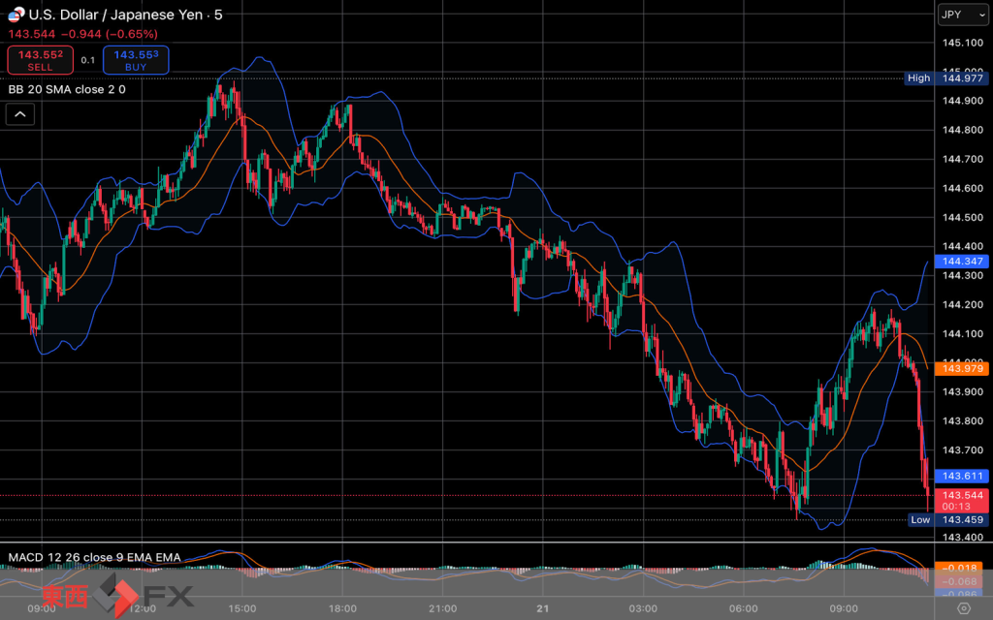
Task: Click the 0.1 spread value between buttons
Action: tap(87, 60)
